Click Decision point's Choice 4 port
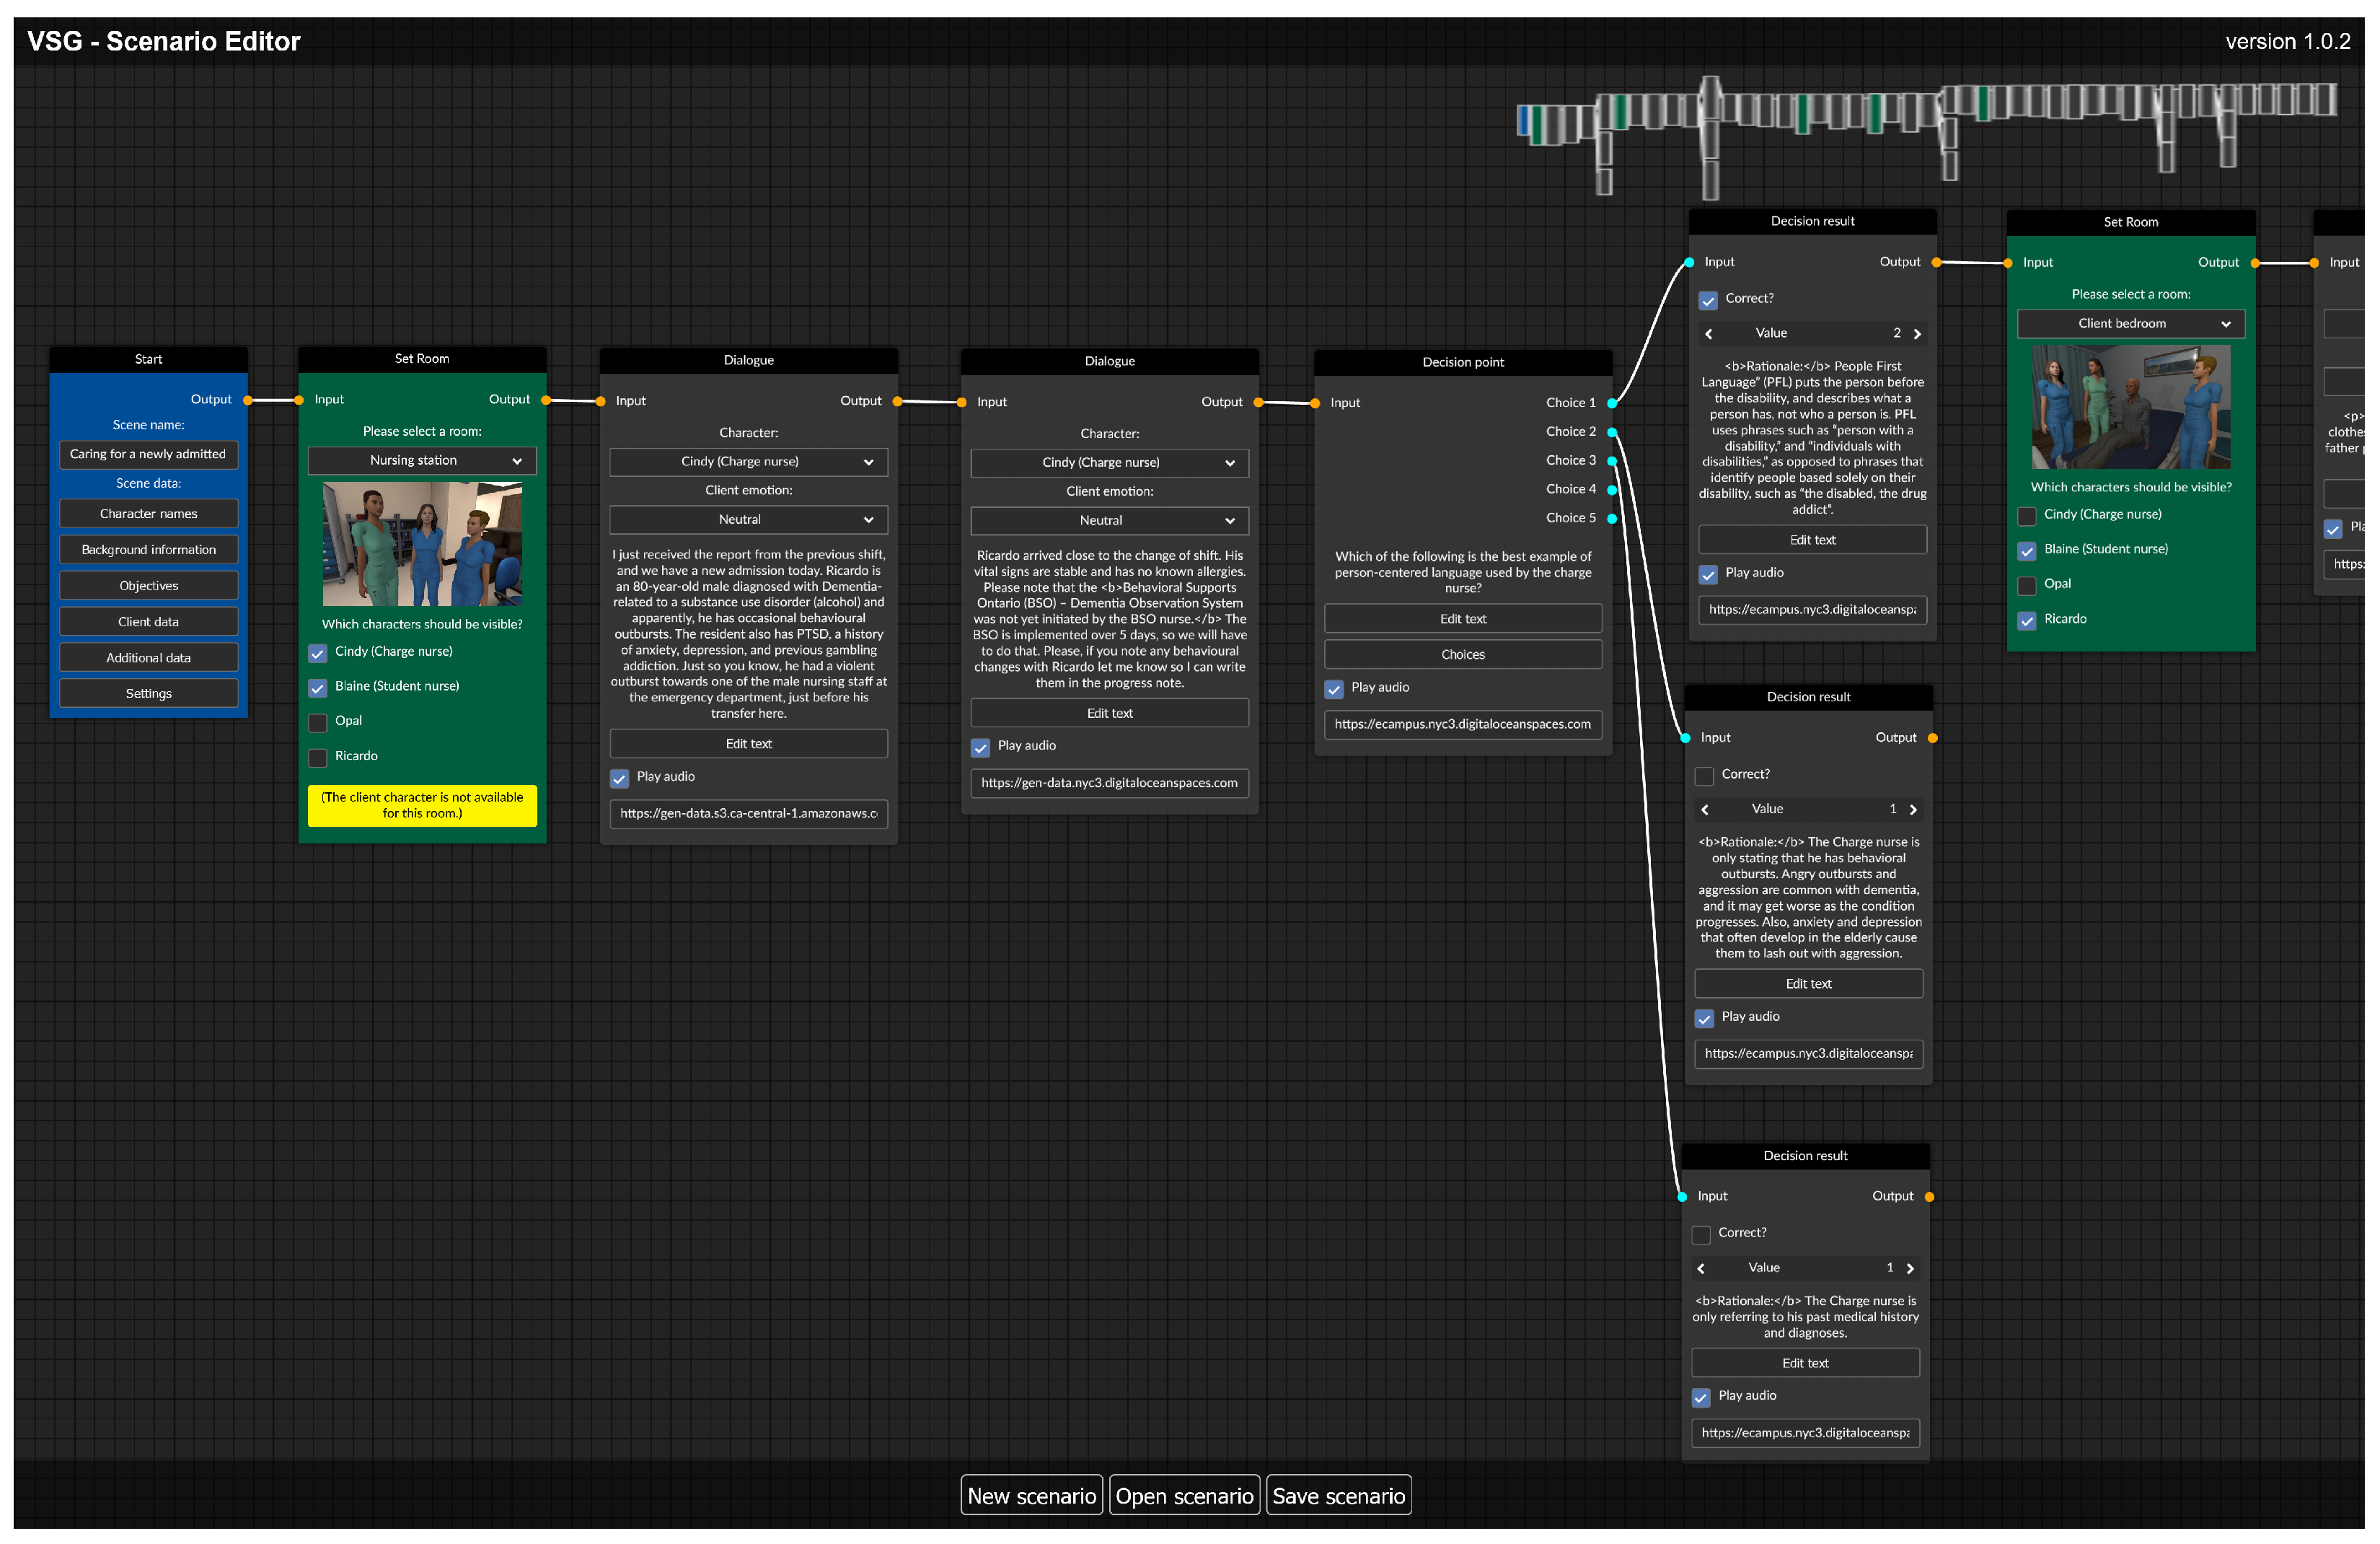 pyautogui.click(x=1611, y=489)
